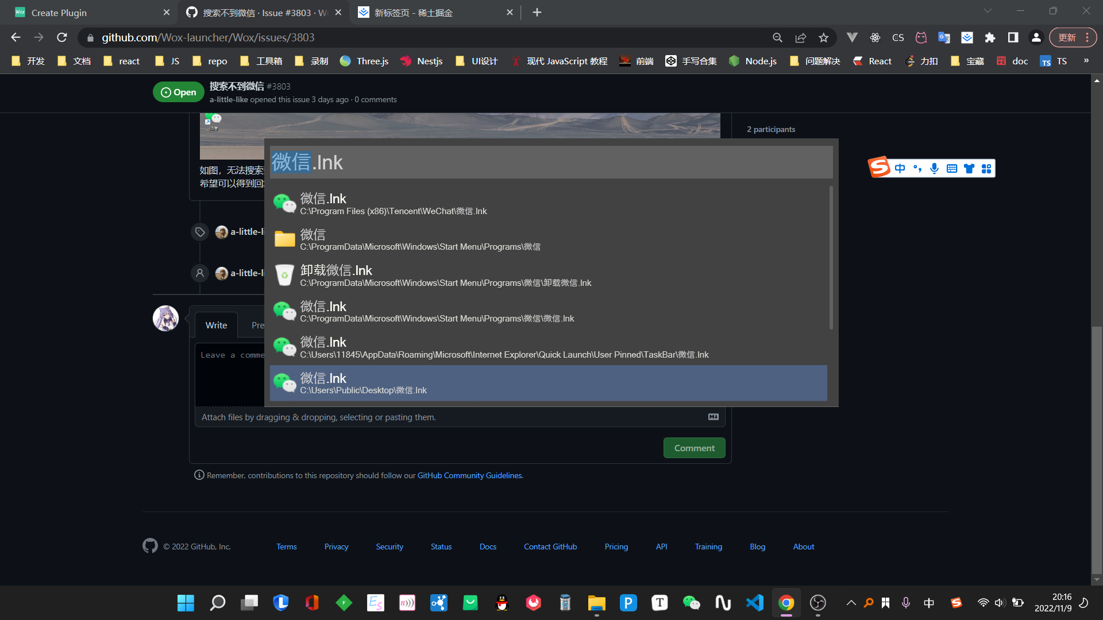The height and width of the screenshot is (620, 1103).
Task: Open the Vue DevTools extension icon
Action: 853,38
